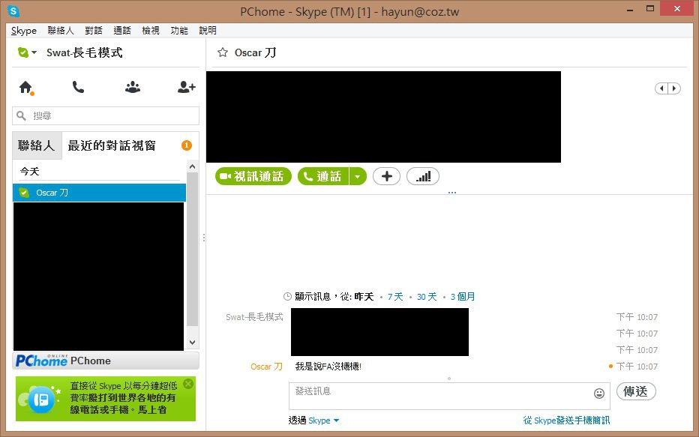Open the 通話 menu
This screenshot has height=437, width=699.
point(122,30)
